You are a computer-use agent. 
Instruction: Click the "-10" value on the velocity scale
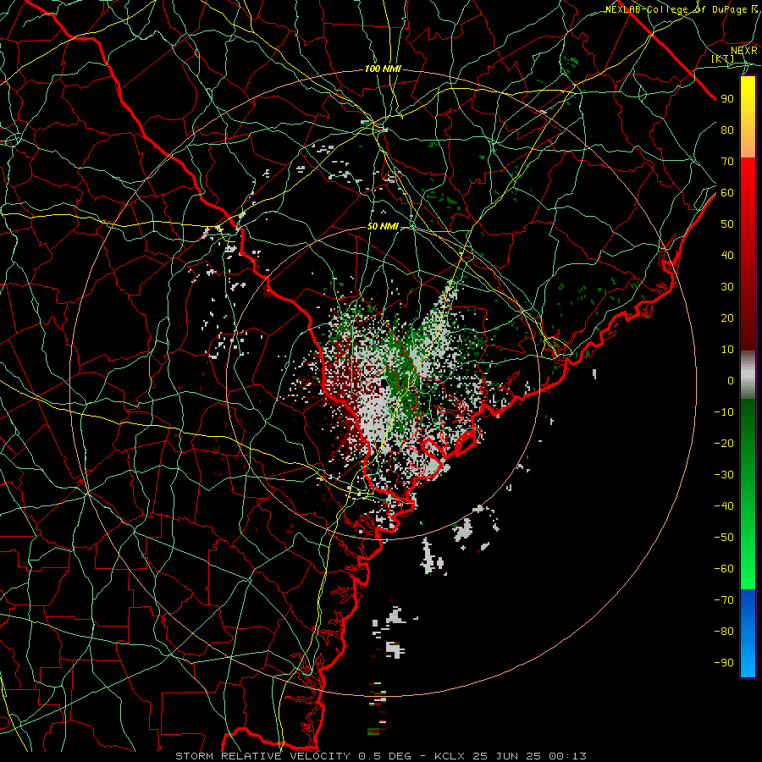coord(724,412)
